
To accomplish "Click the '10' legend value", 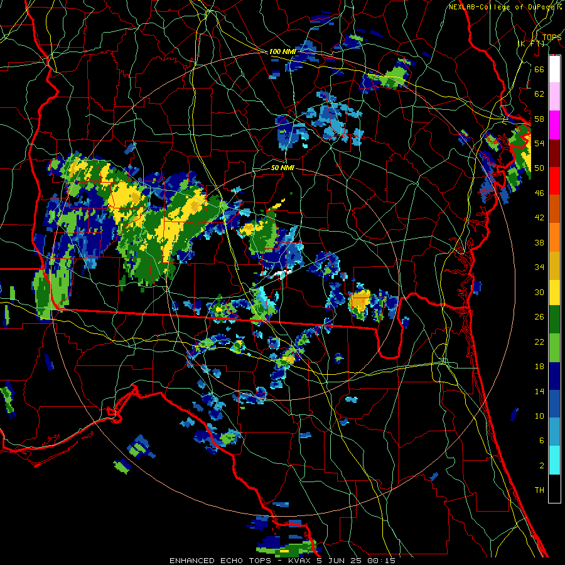I will coord(539,416).
